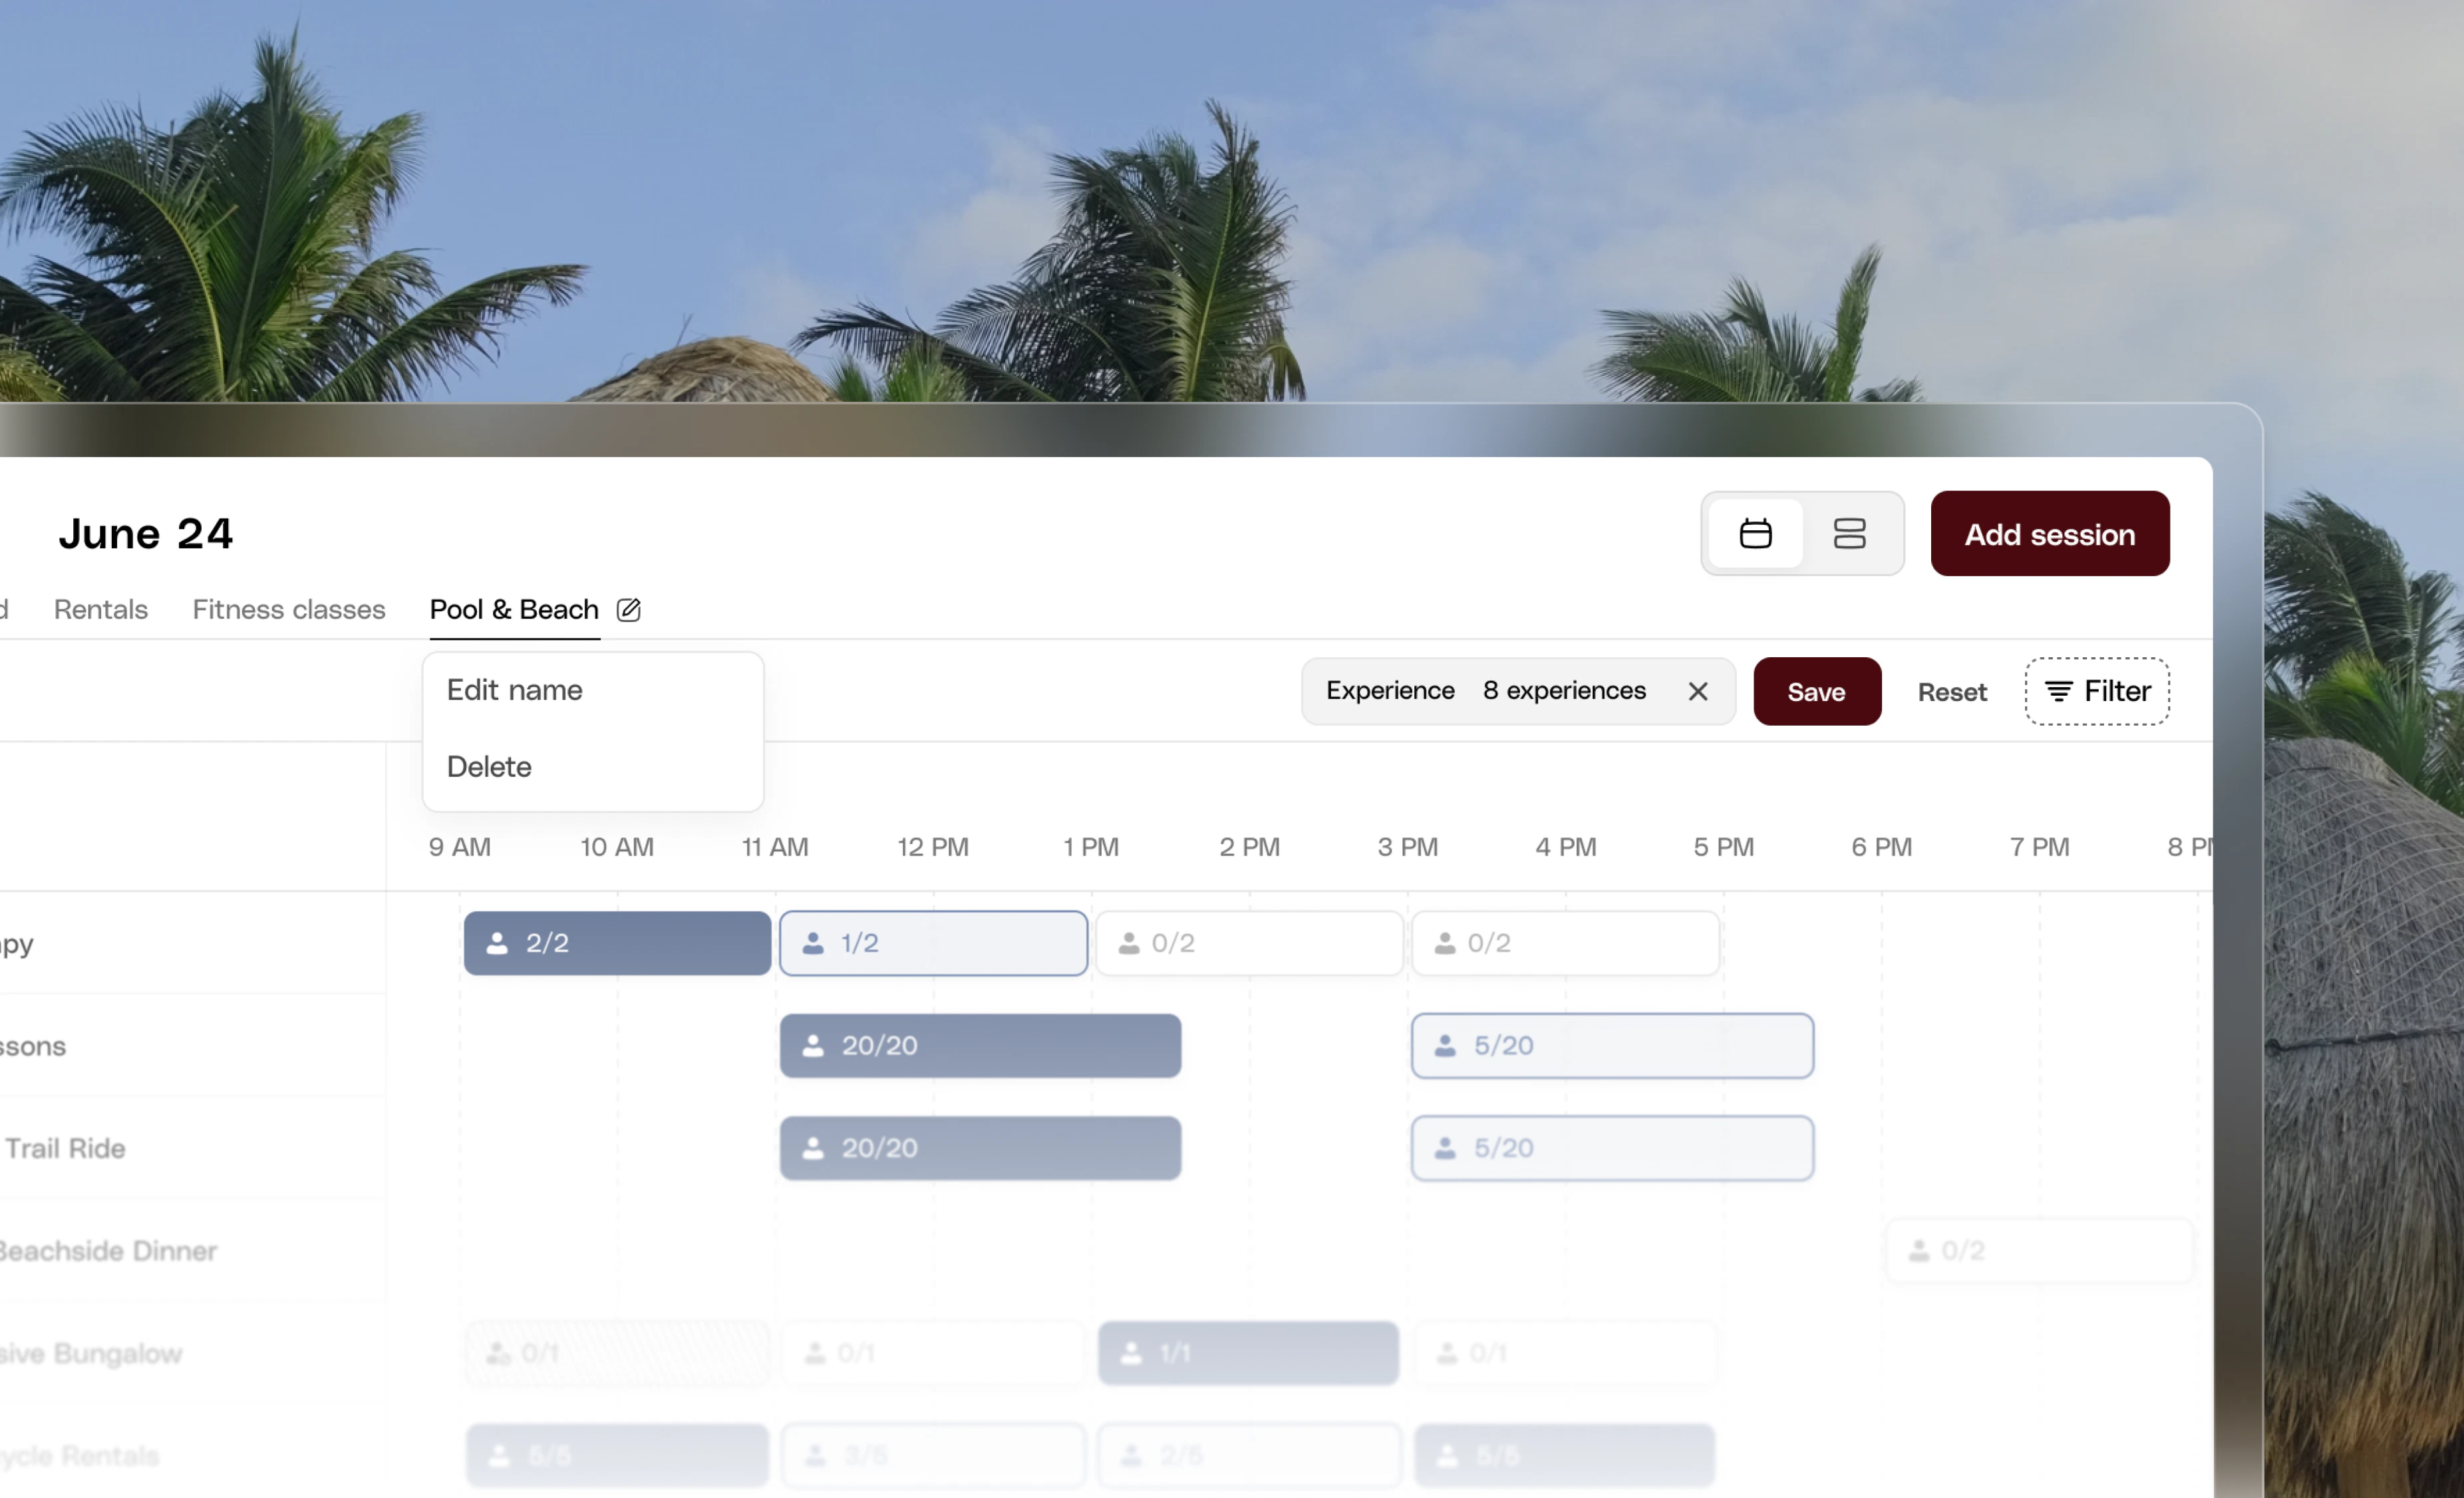
Task: Remove the Experience filter with X icon
Action: (1697, 691)
